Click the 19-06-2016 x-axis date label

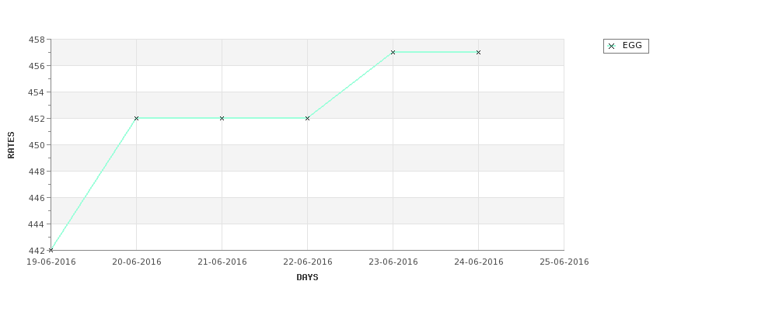click(x=51, y=262)
